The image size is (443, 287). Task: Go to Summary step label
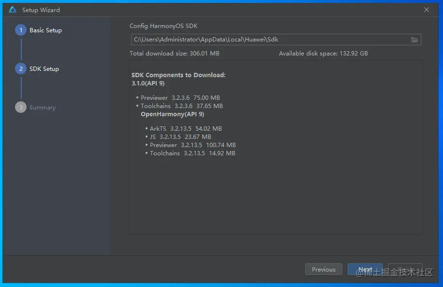click(x=43, y=107)
